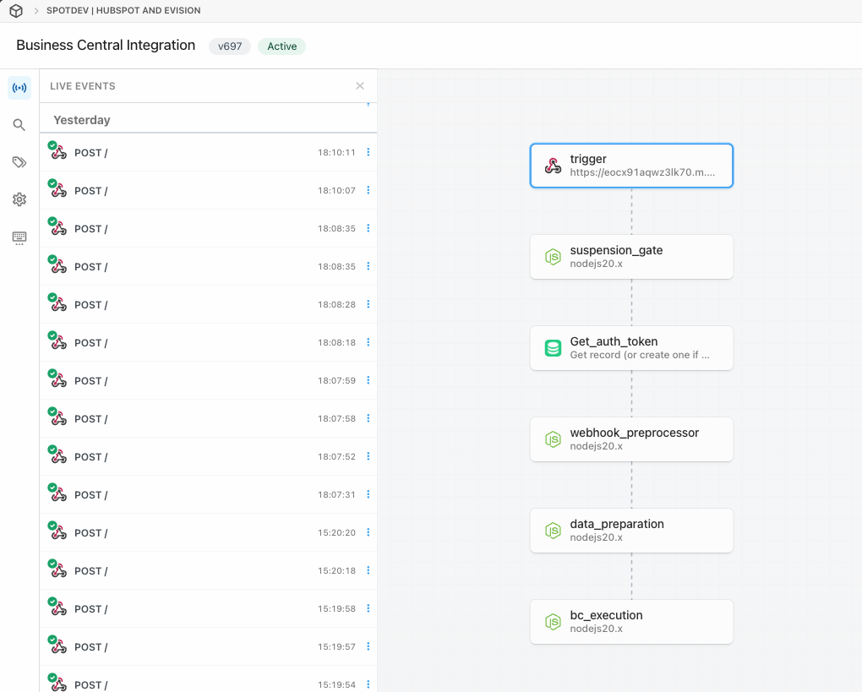Select the suspension_gate step node
This screenshot has height=692, width=862.
631,257
